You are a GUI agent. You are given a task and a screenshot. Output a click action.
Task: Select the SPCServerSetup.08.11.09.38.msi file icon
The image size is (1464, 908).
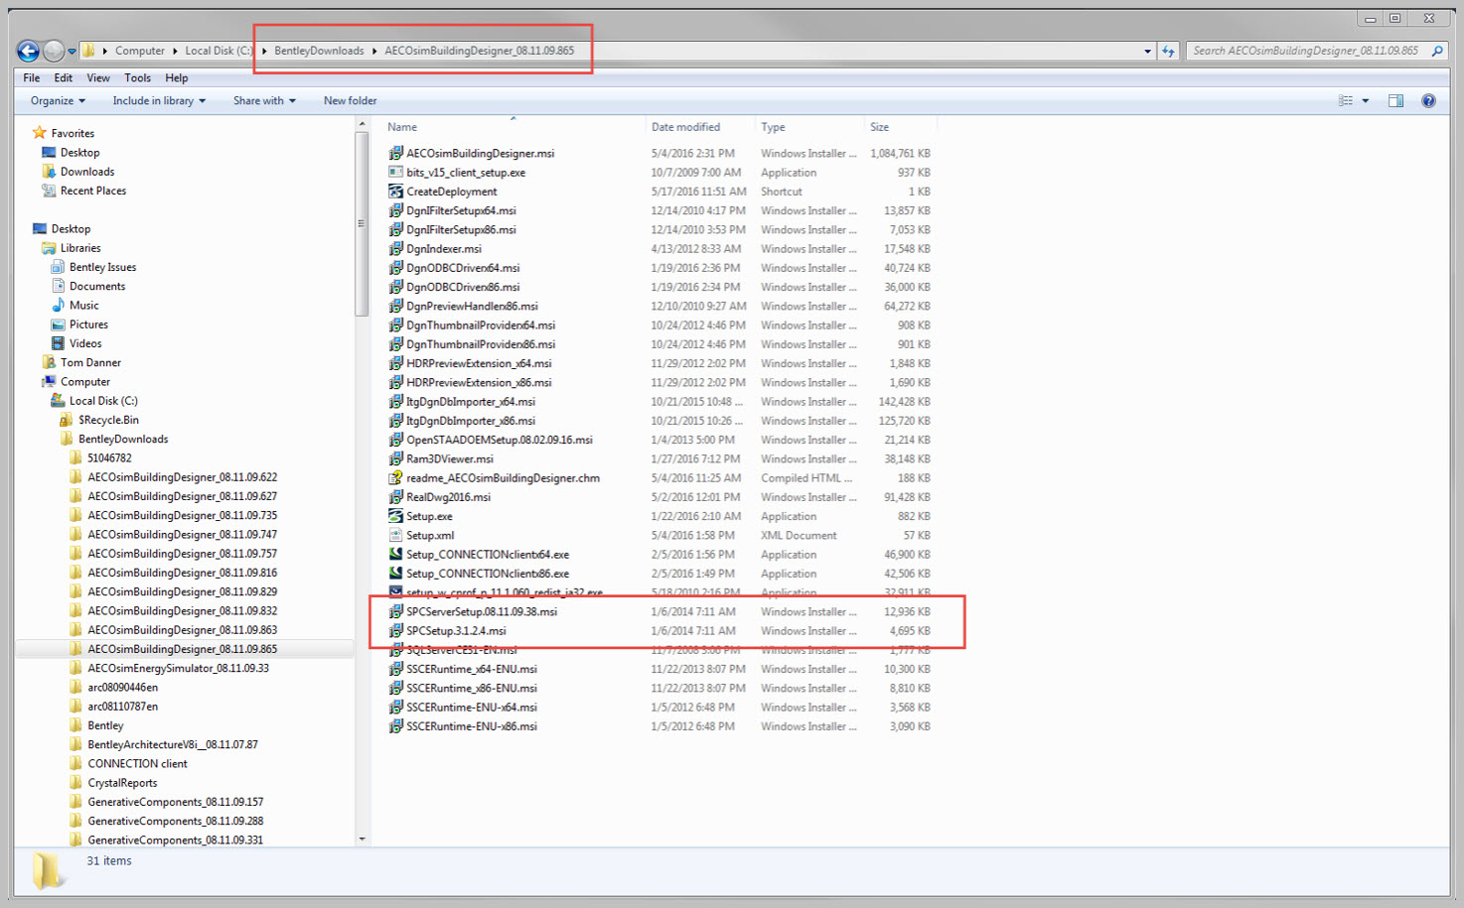[395, 611]
